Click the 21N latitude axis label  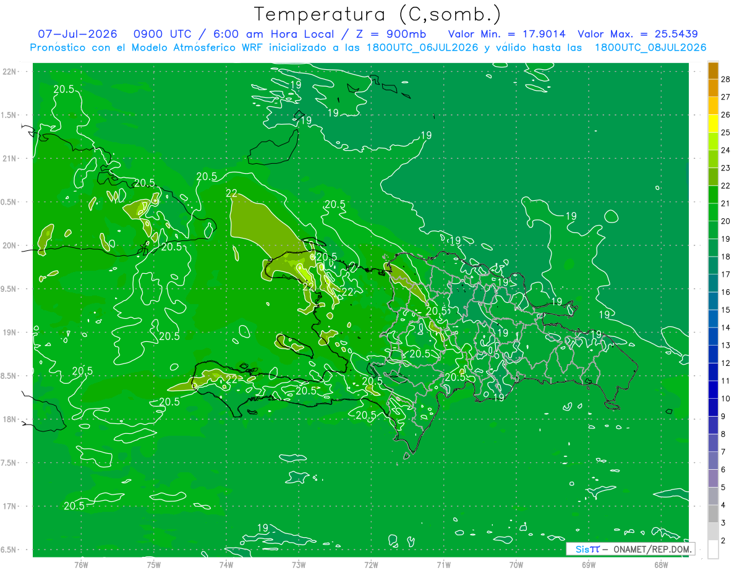click(11, 159)
